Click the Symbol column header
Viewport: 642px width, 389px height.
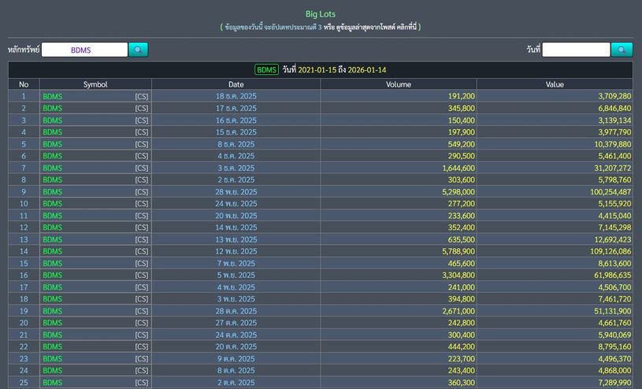tap(95, 84)
